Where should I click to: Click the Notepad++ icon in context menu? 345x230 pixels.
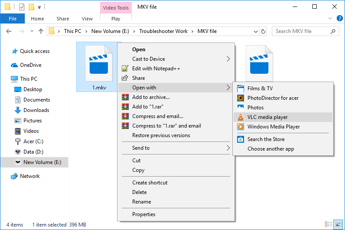tap(125, 69)
